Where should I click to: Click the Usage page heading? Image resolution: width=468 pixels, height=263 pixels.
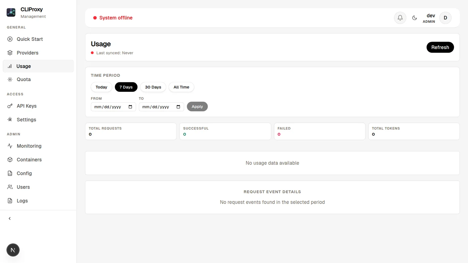pos(101,44)
